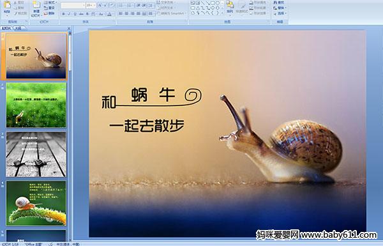383x246 pixels.
Task: Open the Shape Fill dropdown
Action: click(x=258, y=3)
